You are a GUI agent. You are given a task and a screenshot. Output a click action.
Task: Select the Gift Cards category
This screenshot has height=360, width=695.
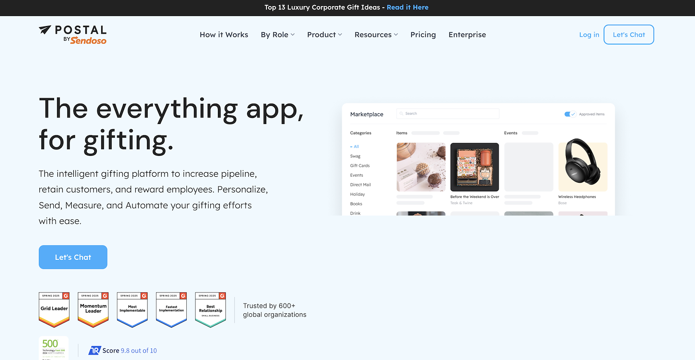coord(360,166)
